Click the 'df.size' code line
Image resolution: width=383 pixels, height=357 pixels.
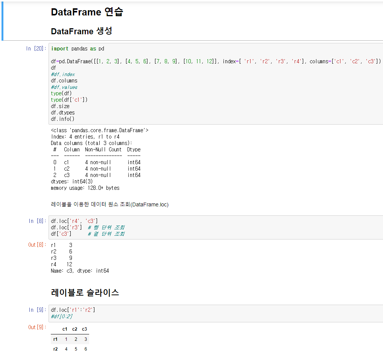(60, 106)
